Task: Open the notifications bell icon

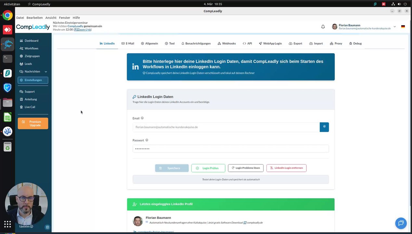Action: tap(323, 27)
